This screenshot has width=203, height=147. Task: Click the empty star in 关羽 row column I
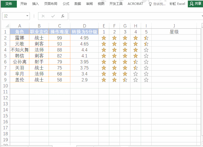(x=146, y=68)
